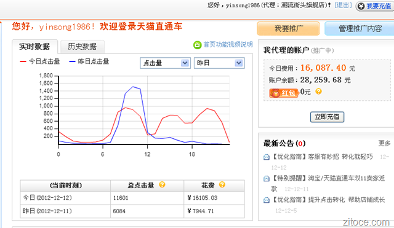Click the 28,259.68 account balance amount
This screenshot has height=228, width=394.
[x=321, y=80]
